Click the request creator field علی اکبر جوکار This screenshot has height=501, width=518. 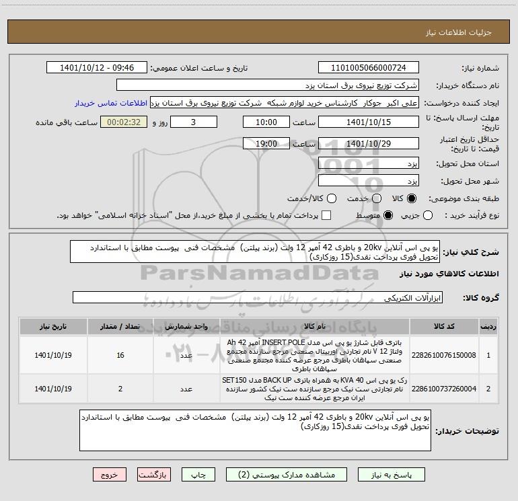[x=285, y=103]
